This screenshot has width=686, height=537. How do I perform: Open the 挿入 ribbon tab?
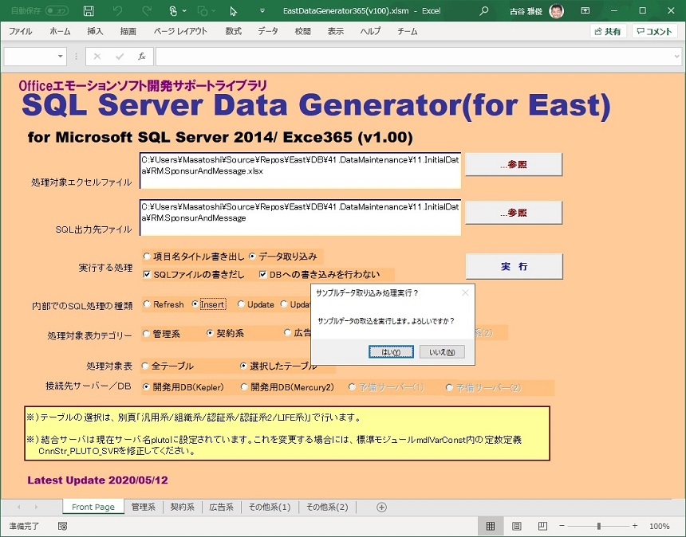pos(95,31)
